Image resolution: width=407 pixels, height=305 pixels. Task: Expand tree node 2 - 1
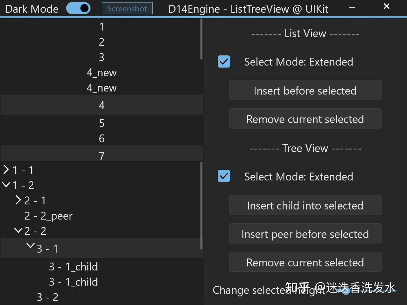point(18,200)
